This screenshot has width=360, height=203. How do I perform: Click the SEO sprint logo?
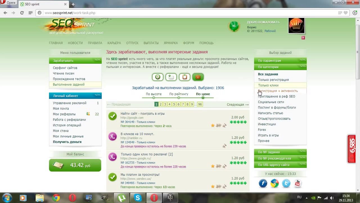tap(74, 26)
